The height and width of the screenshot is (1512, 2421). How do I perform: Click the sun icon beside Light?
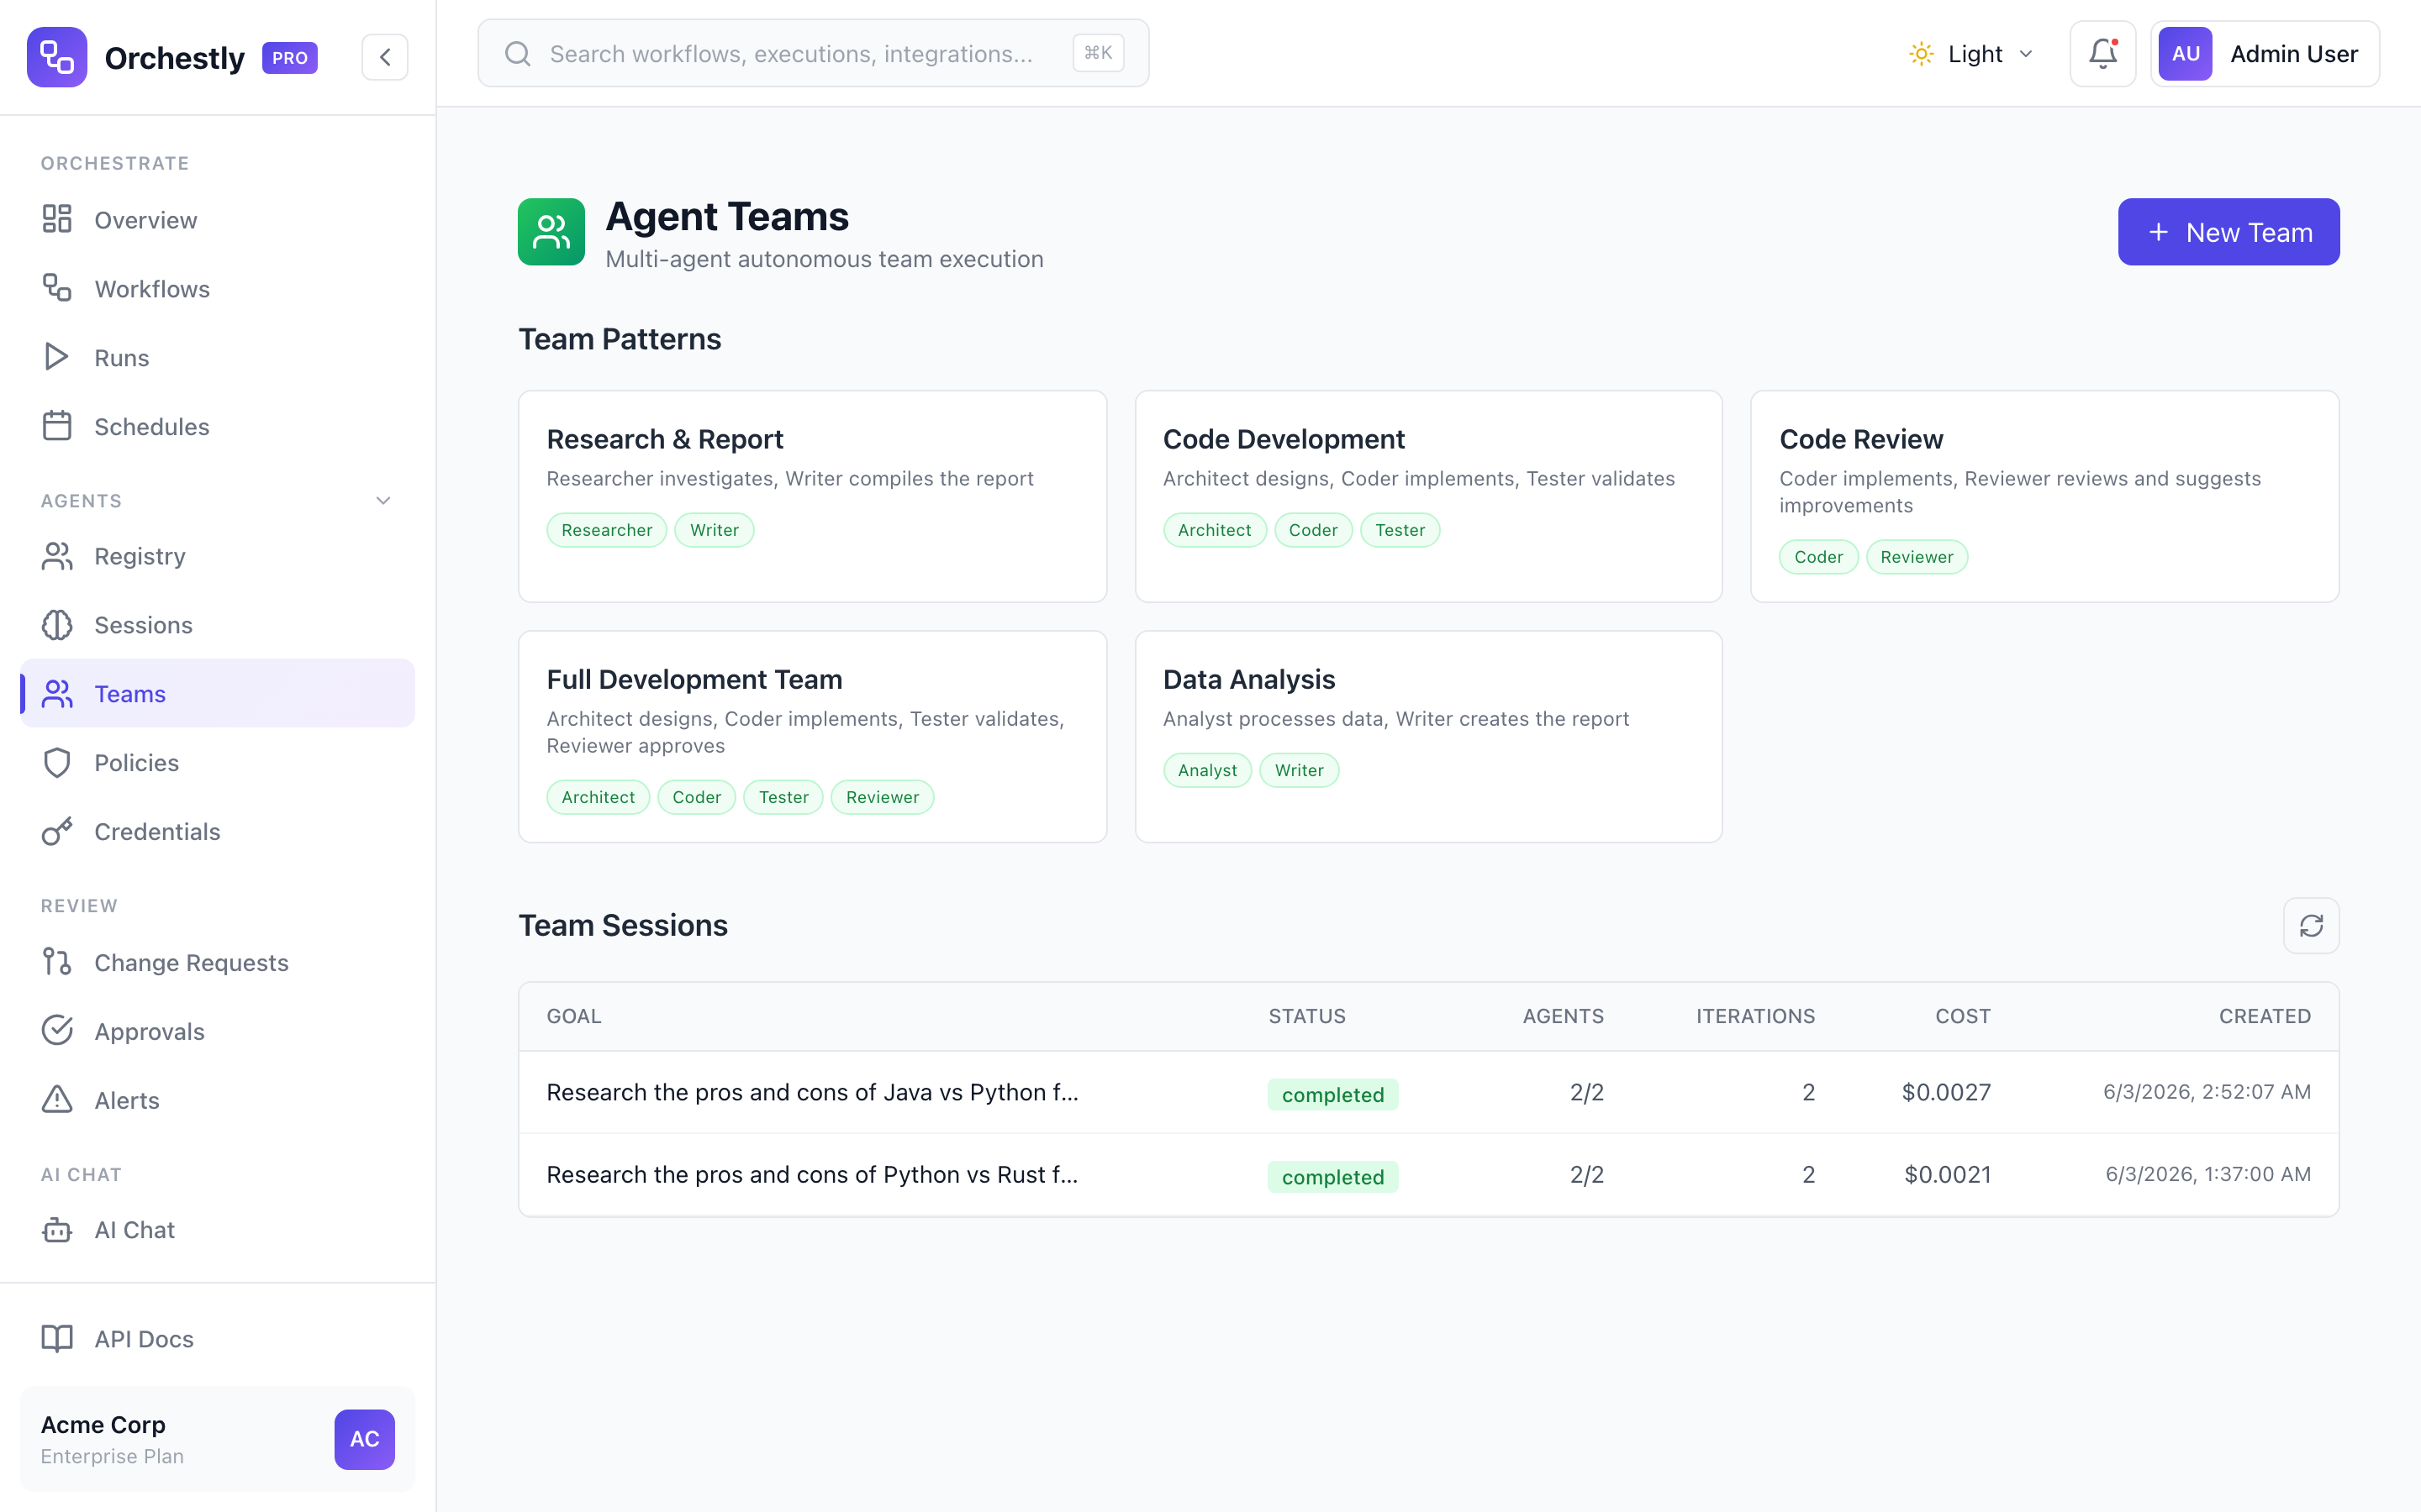pos(1921,54)
